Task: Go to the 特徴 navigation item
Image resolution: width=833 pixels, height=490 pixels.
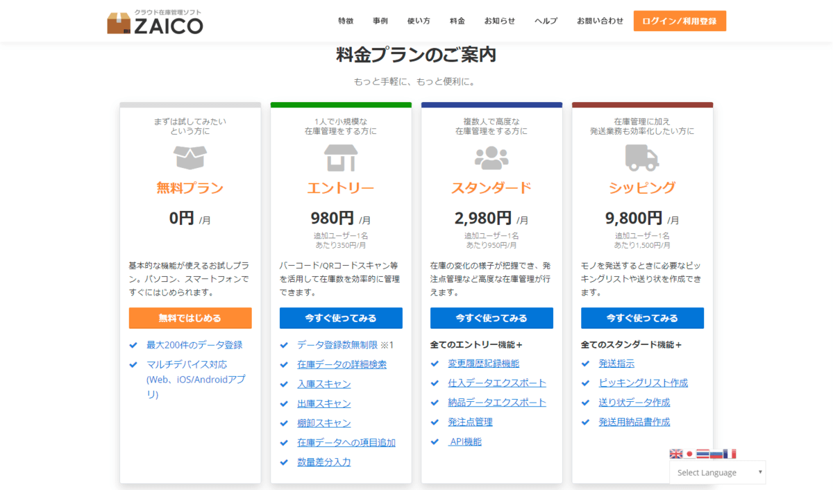Action: pyautogui.click(x=346, y=21)
